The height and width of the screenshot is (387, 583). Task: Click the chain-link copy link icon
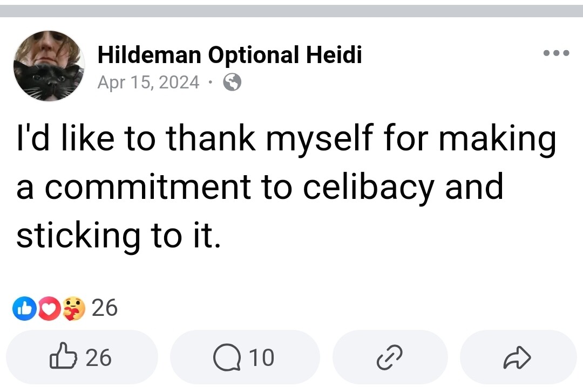(390, 357)
